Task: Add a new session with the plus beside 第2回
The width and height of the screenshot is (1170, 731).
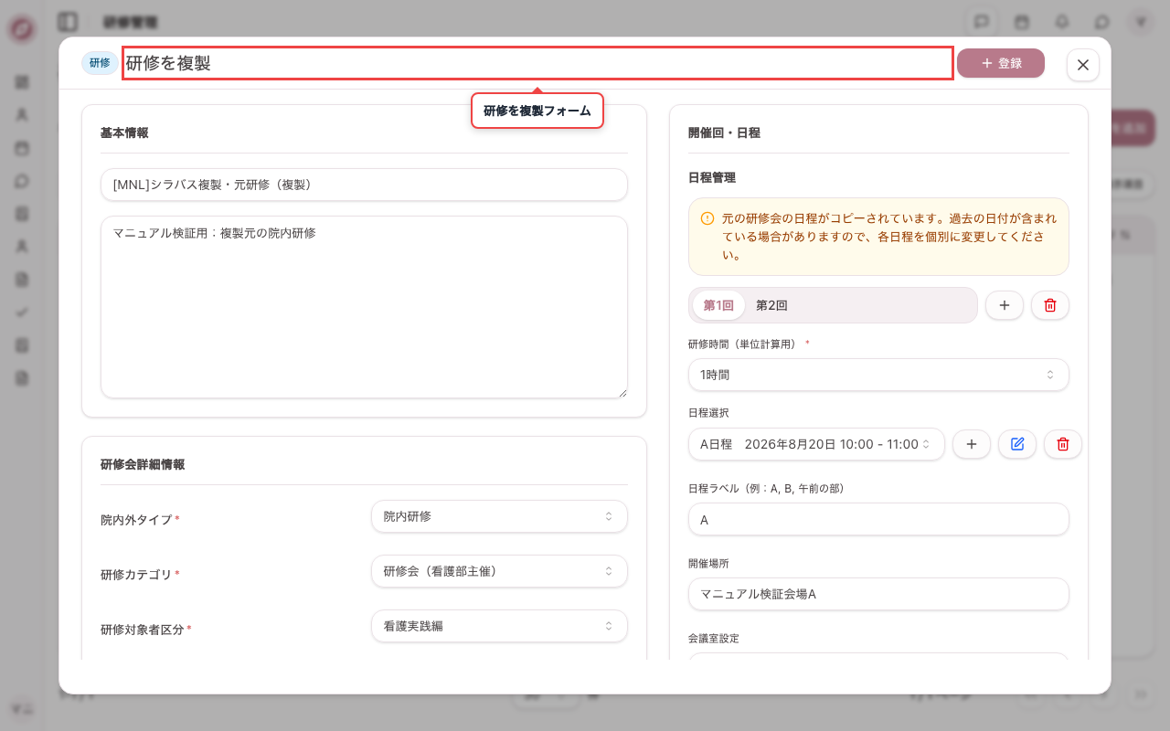Action: point(1005,305)
